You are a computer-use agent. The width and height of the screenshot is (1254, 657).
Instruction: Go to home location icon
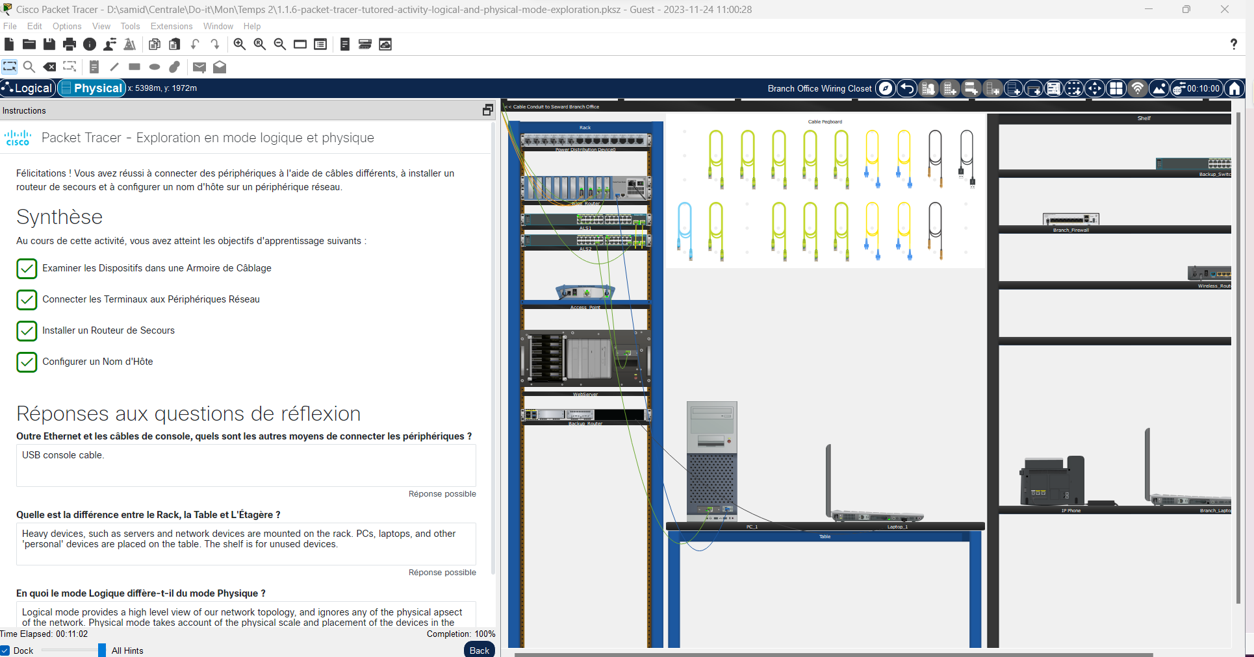pyautogui.click(x=1235, y=88)
